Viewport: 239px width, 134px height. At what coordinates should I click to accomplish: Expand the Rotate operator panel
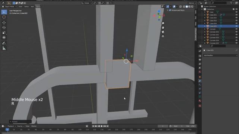tap(10, 122)
